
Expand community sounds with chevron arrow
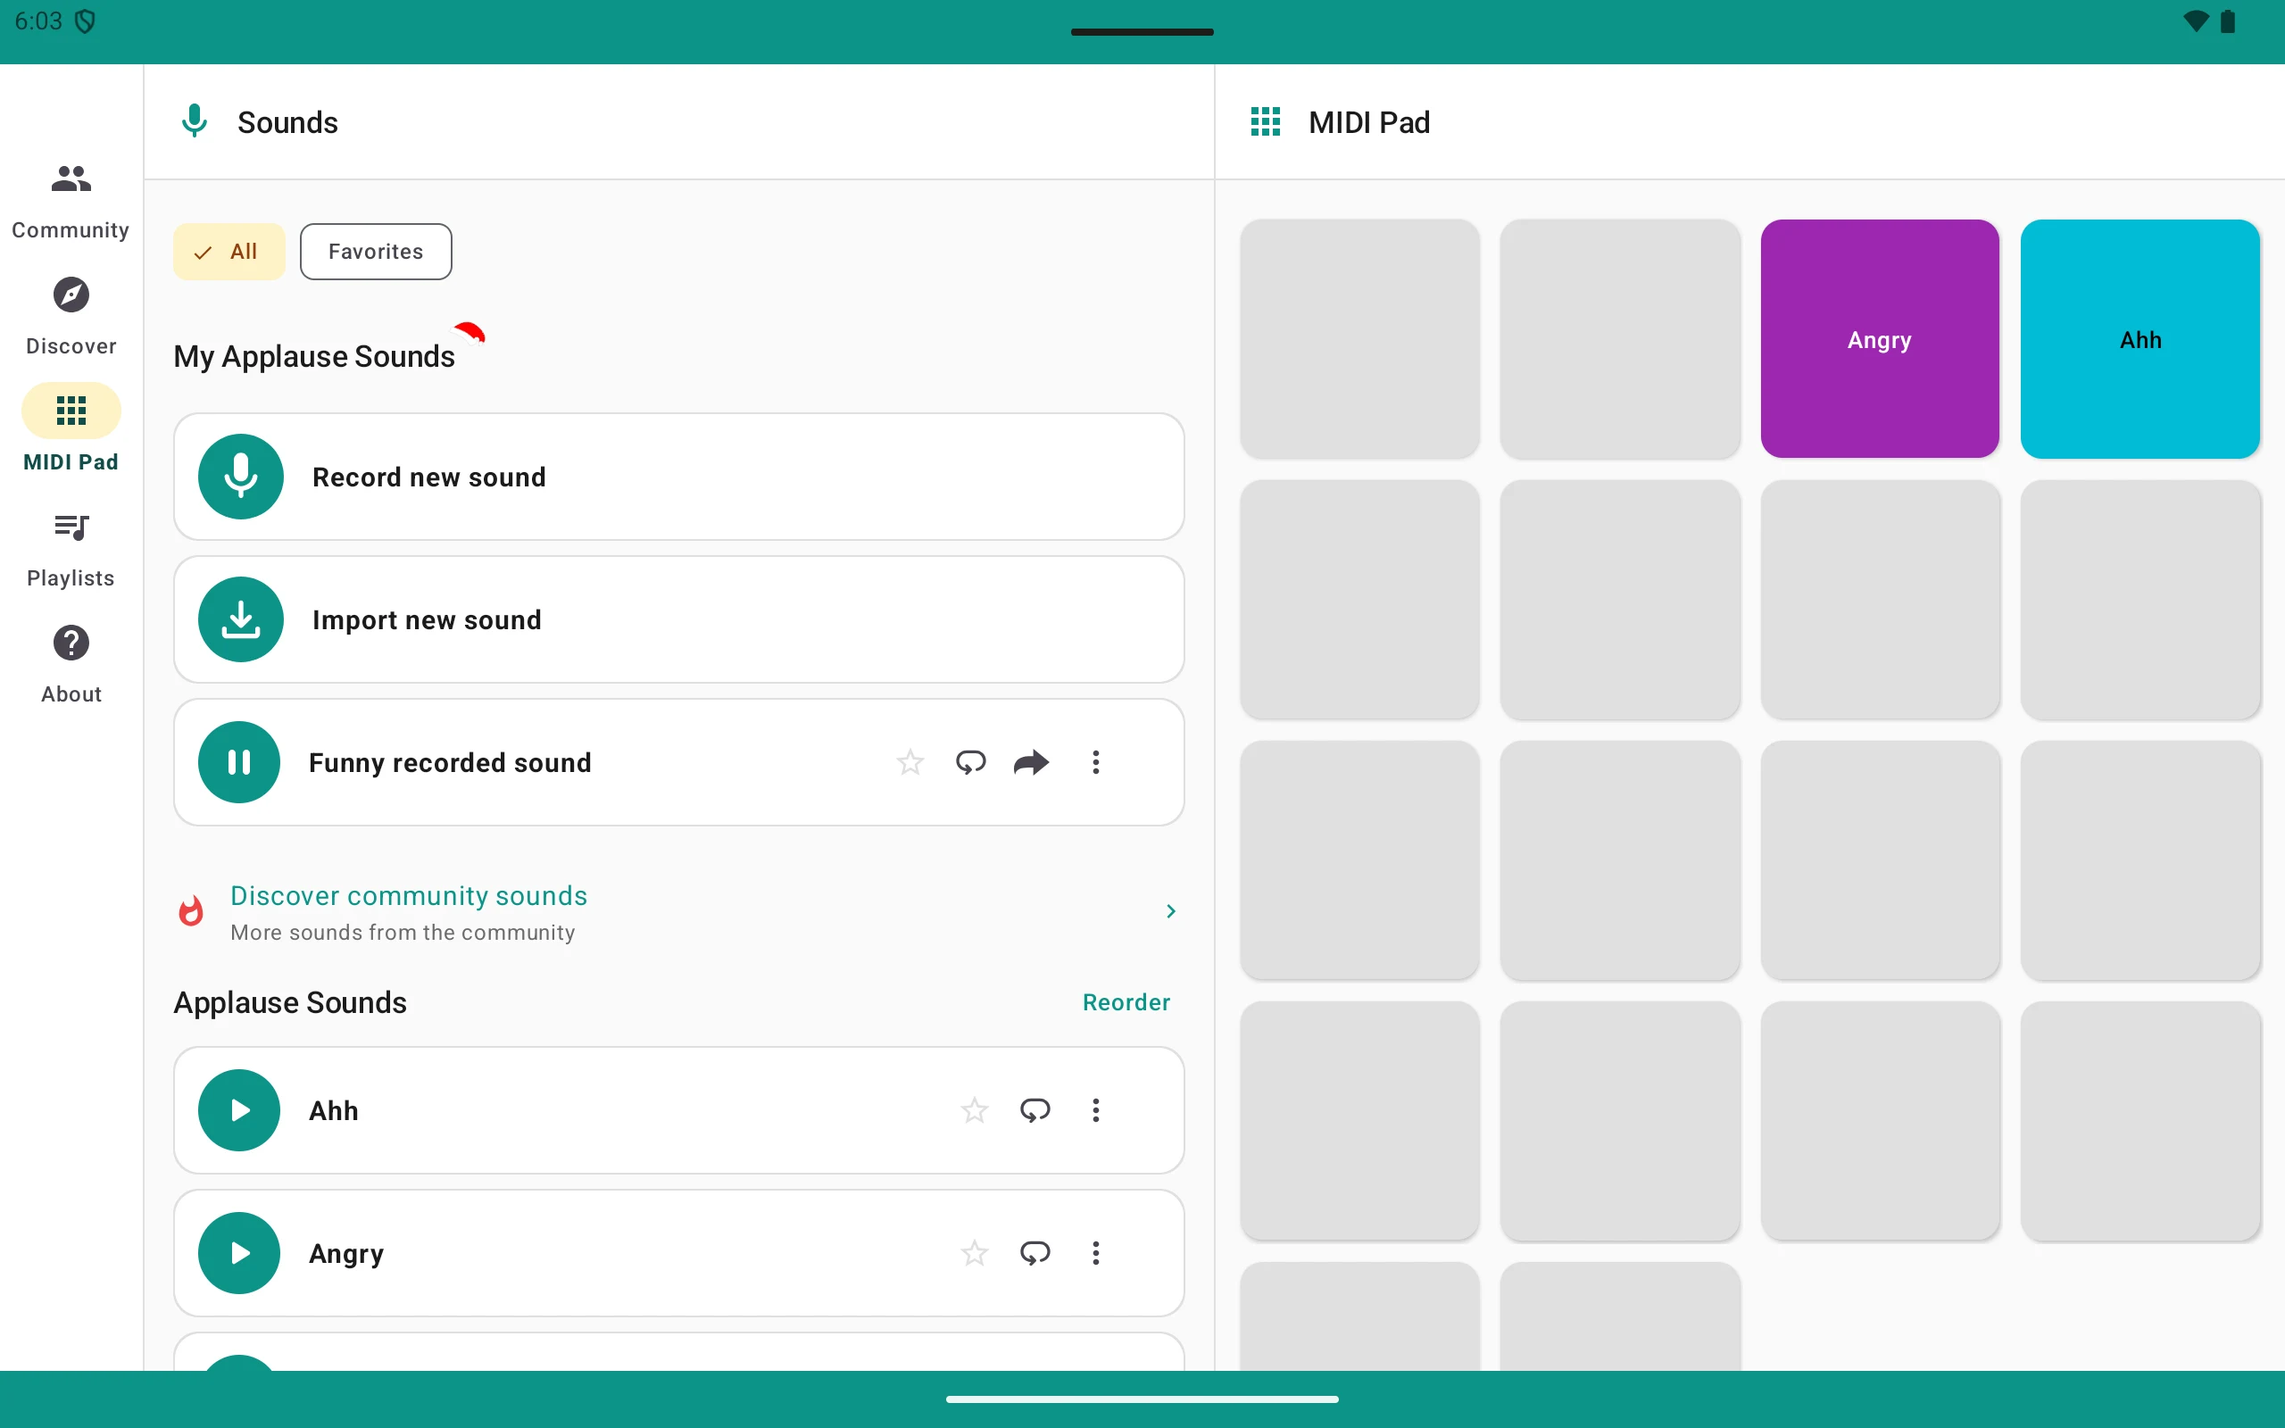pos(1171,911)
